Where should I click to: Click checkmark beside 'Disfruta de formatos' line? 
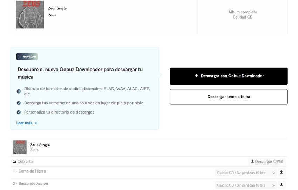click(19, 92)
